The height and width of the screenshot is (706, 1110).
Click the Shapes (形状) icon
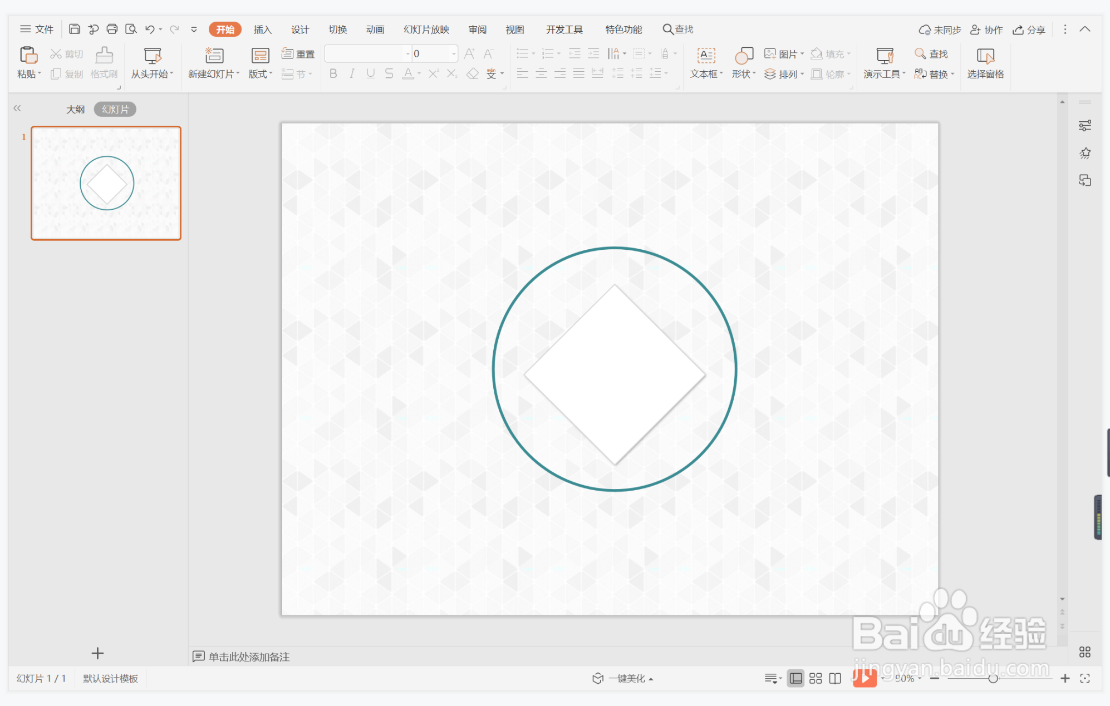(x=744, y=56)
